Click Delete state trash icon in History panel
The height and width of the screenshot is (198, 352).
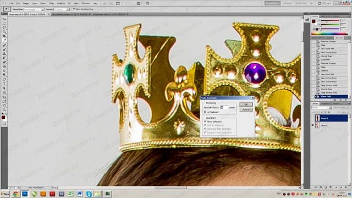[x=346, y=100]
